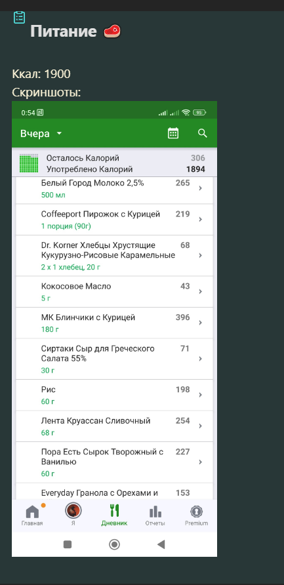Open the МК Блинчики с Курицей entry
284x585 pixels.
[115, 323]
